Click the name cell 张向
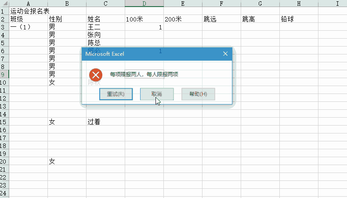This screenshot has width=347, height=198. (x=105, y=35)
